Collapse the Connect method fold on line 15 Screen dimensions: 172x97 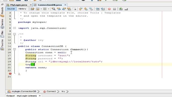tap(14, 49)
